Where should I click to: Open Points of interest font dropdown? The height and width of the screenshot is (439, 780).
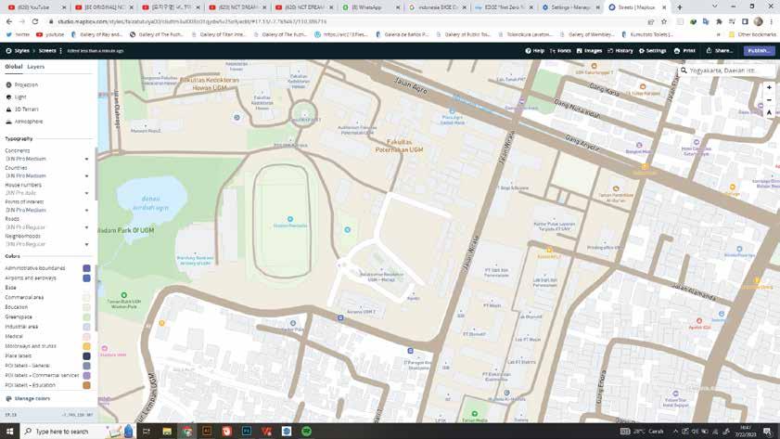(x=46, y=210)
